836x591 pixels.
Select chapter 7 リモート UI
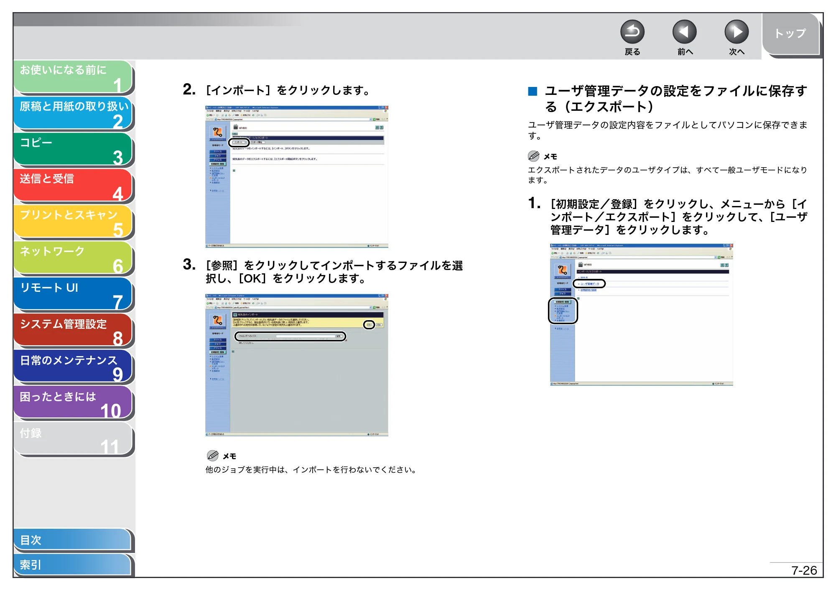73,294
